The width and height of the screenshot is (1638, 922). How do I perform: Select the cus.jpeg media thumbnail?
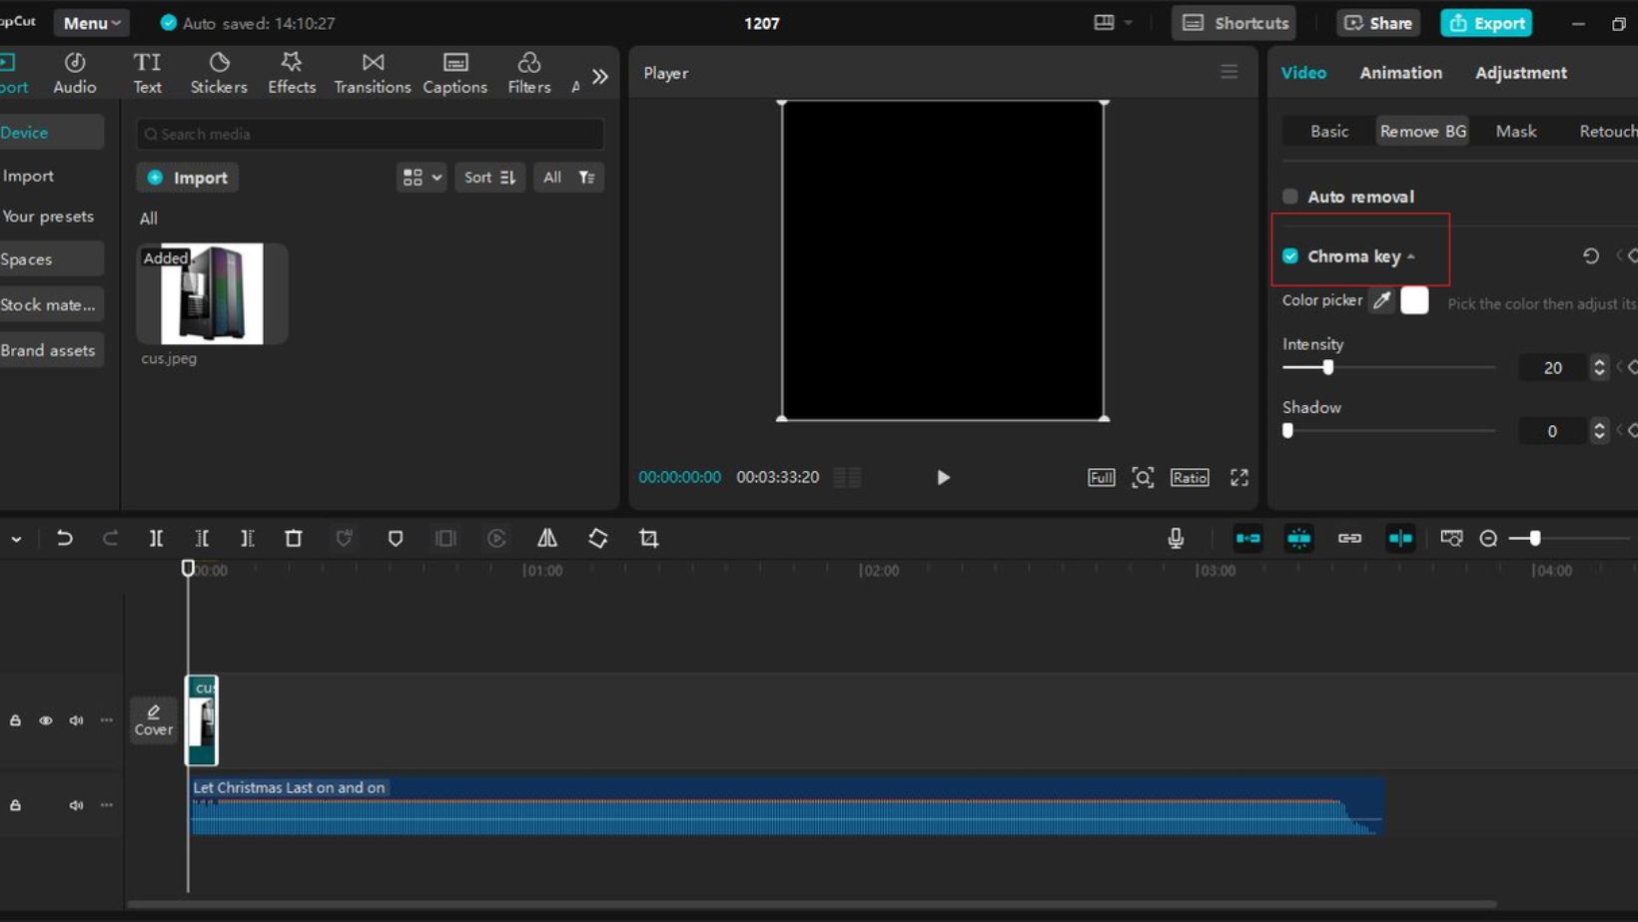212,293
